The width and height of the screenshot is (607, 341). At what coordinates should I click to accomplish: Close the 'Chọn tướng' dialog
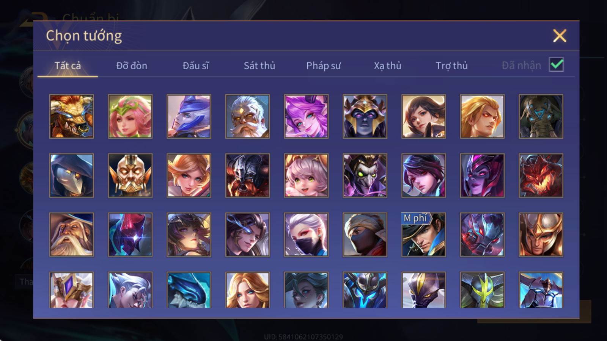[560, 36]
